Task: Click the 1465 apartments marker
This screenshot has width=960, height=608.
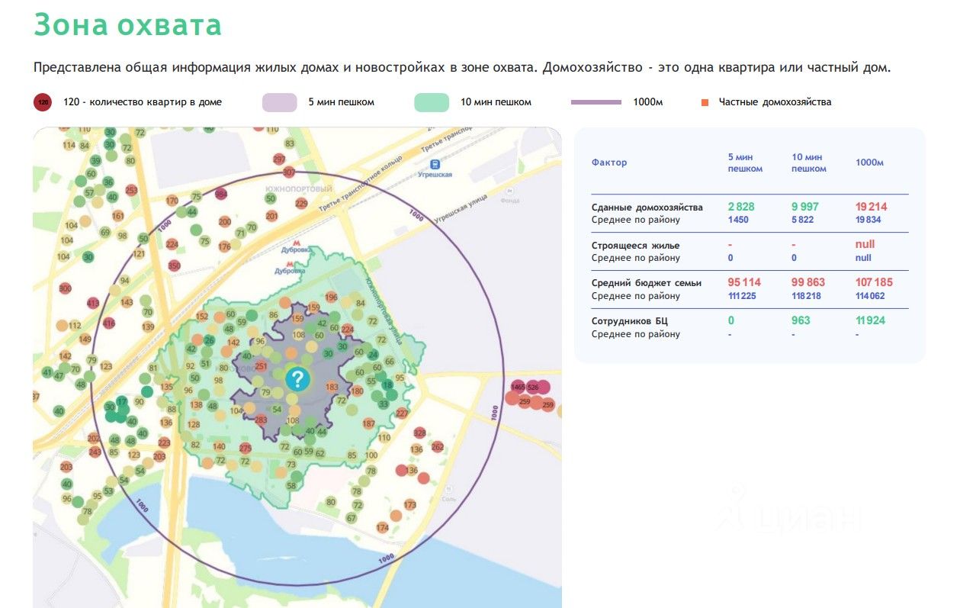Action: click(x=518, y=388)
